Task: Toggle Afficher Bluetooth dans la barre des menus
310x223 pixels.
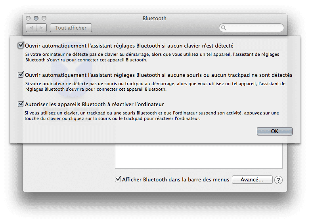Action: point(118,179)
